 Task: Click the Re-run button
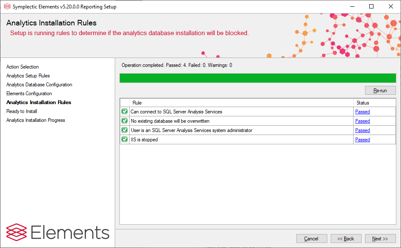coord(380,91)
